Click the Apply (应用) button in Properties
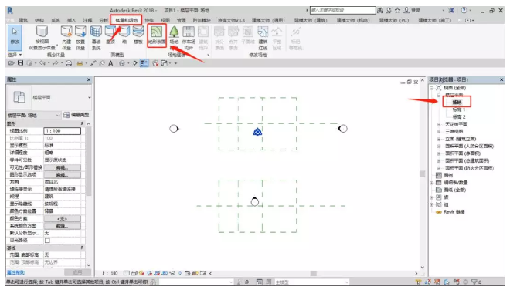The width and height of the screenshot is (510, 290). point(77,272)
